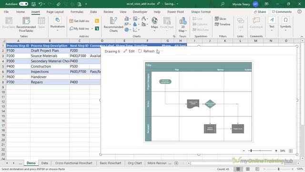This screenshot has width=305, height=172.
Task: Adjust the Visio diagram zoom slider
Action: tap(251, 151)
